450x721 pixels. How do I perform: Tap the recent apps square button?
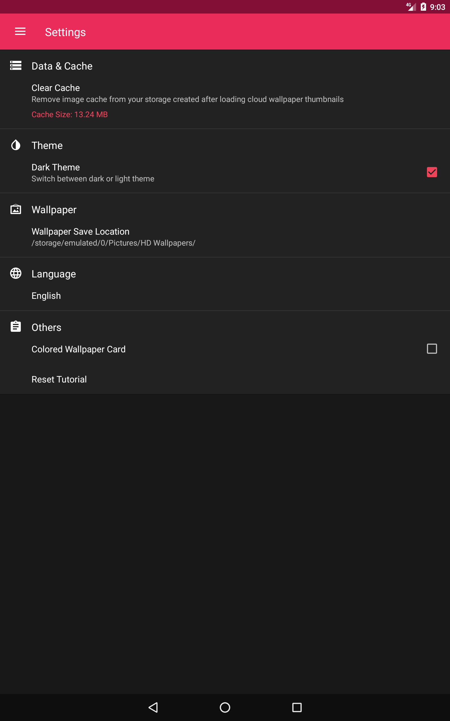tap(297, 707)
